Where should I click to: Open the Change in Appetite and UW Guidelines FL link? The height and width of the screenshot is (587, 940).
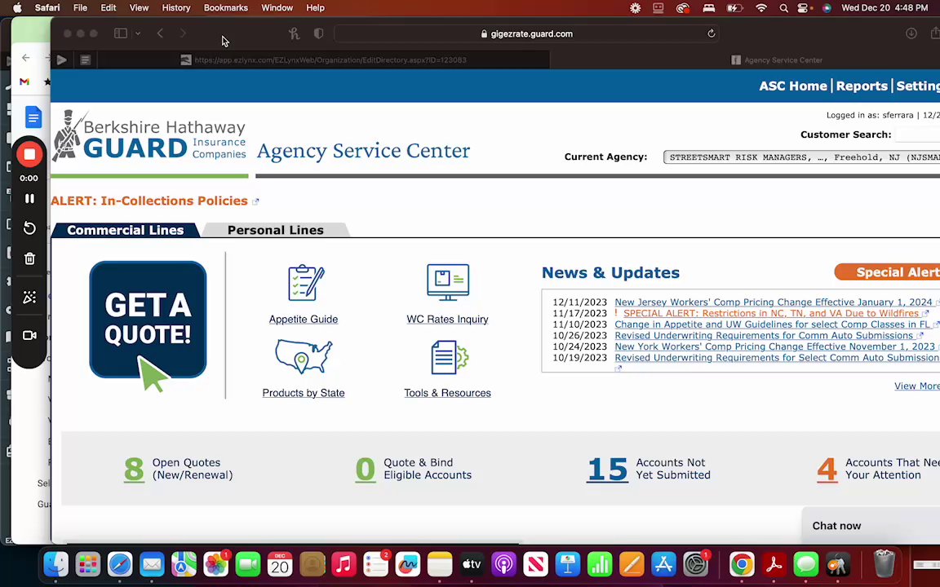click(772, 324)
